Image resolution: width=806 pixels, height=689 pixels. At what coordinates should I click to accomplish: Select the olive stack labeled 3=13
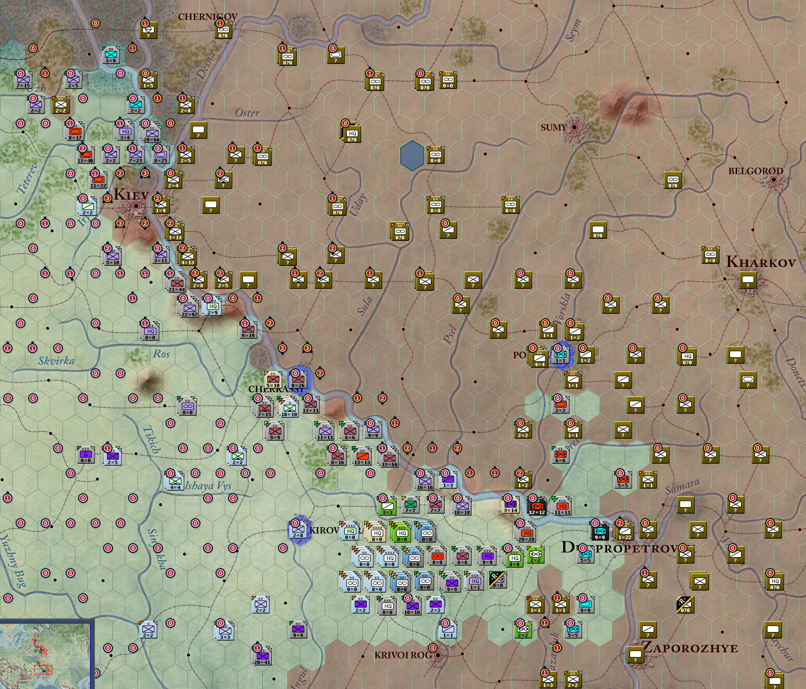175,232
